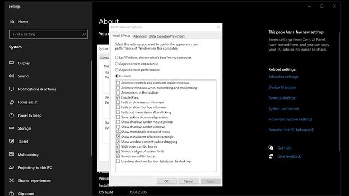Click the Give feedback person icon
The image size is (349, 196).
pyautogui.click(x=271, y=156)
